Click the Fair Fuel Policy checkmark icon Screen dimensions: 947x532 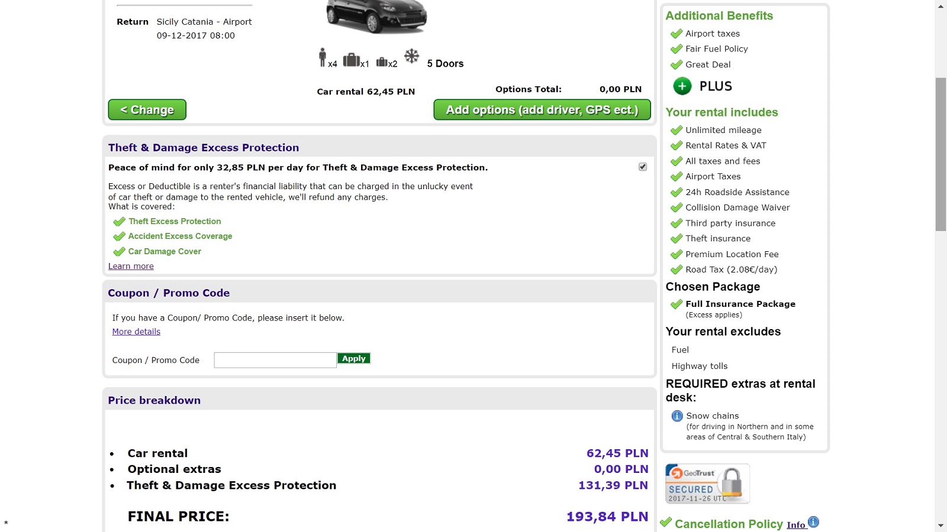tap(677, 49)
